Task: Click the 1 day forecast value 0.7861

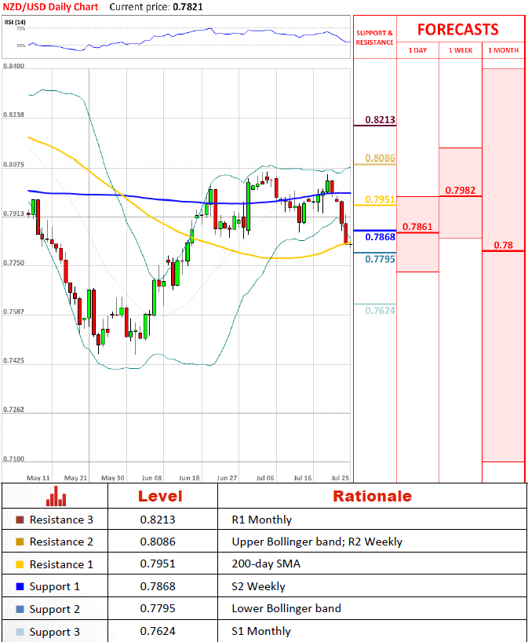Action: pyautogui.click(x=417, y=226)
